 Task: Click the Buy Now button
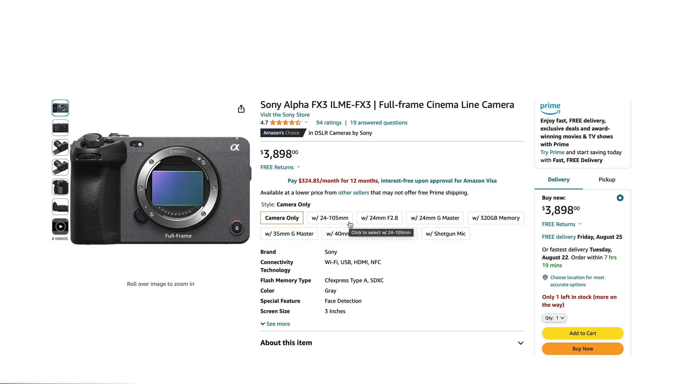tap(582, 349)
